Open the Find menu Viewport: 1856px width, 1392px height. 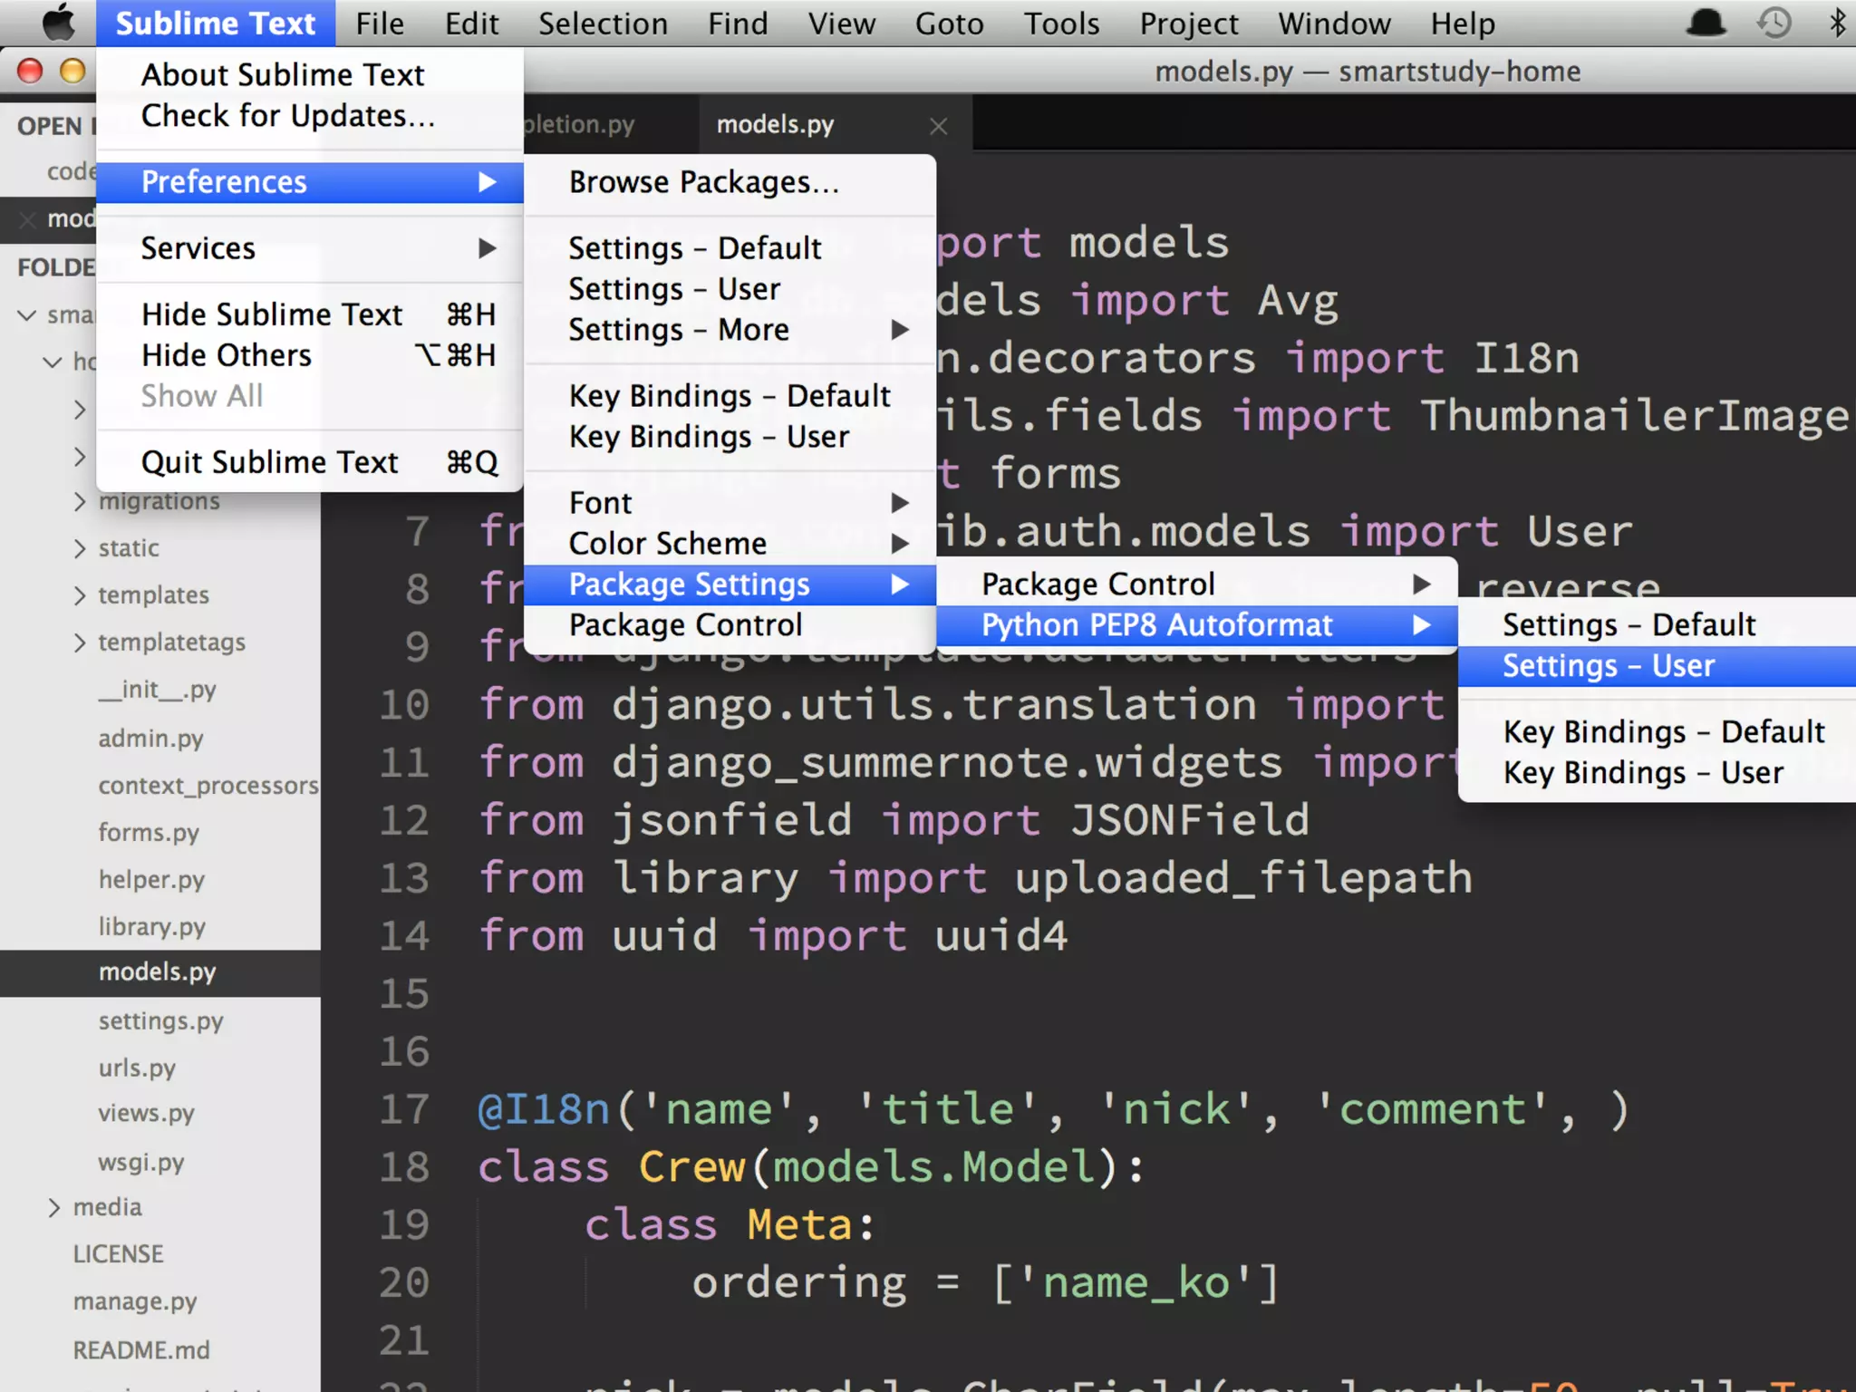pyautogui.click(x=738, y=24)
